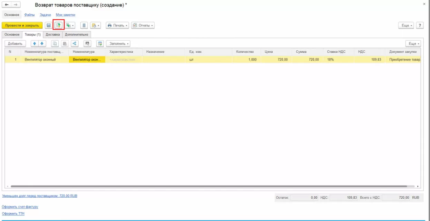Switch to the Основное inner tab
Viewport: 430px width, 221px height.
[x=12, y=34]
